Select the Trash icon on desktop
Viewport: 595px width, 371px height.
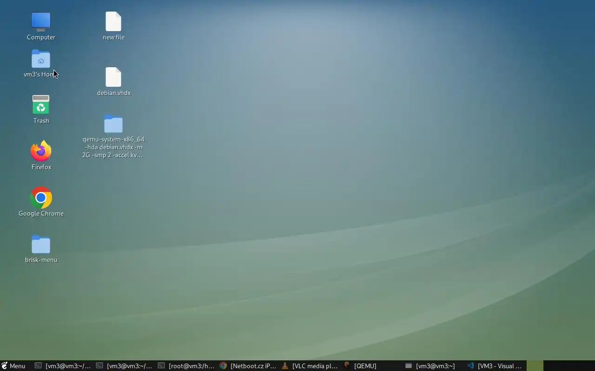tap(41, 105)
